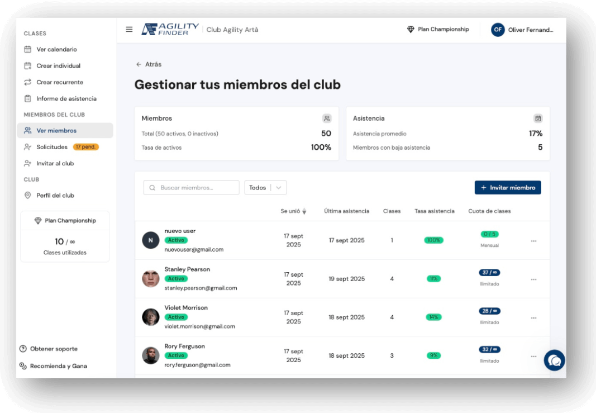The image size is (596, 413).
Task: Click the 37 / ∞ quota badge
Action: (x=489, y=273)
